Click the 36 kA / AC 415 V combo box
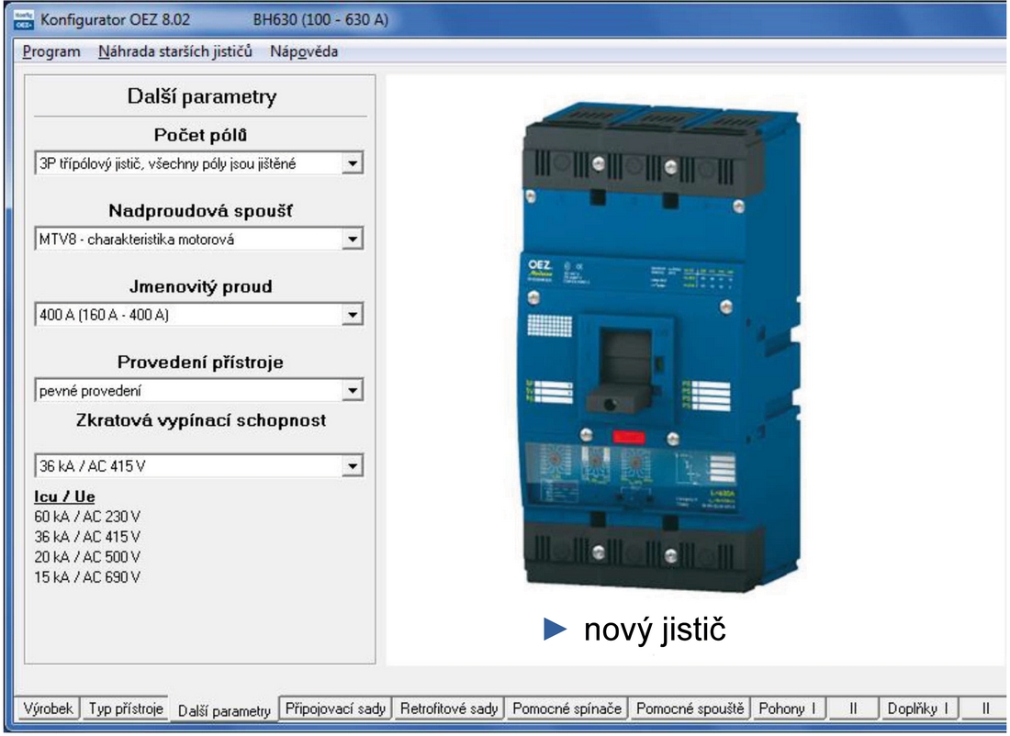Viewport: 1010px width, 736px height. pyautogui.click(x=199, y=465)
